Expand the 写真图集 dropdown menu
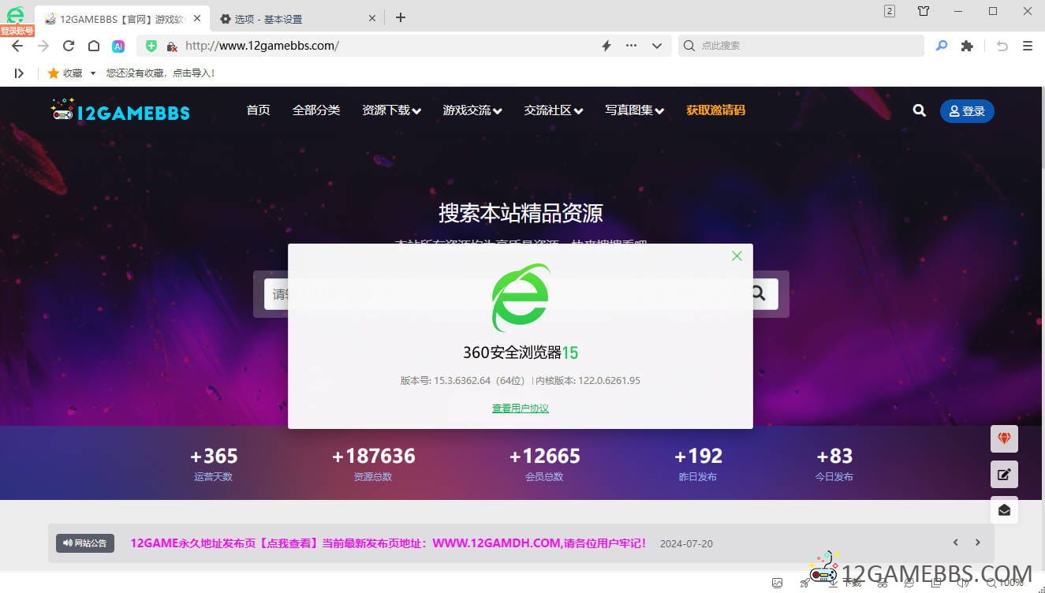 tap(635, 110)
